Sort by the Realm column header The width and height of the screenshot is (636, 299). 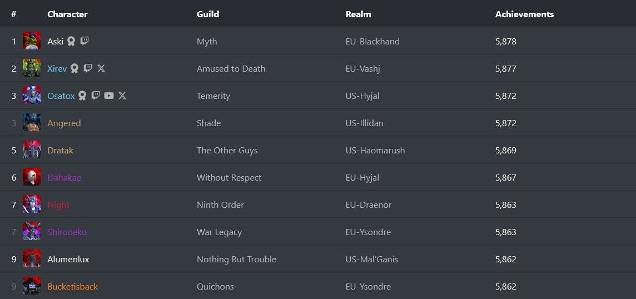[x=358, y=14]
